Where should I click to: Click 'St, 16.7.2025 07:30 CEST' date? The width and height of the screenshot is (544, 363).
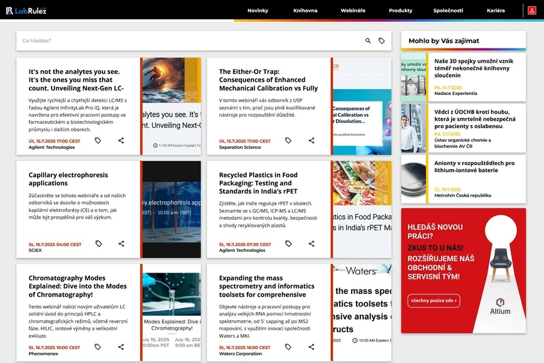245,244
